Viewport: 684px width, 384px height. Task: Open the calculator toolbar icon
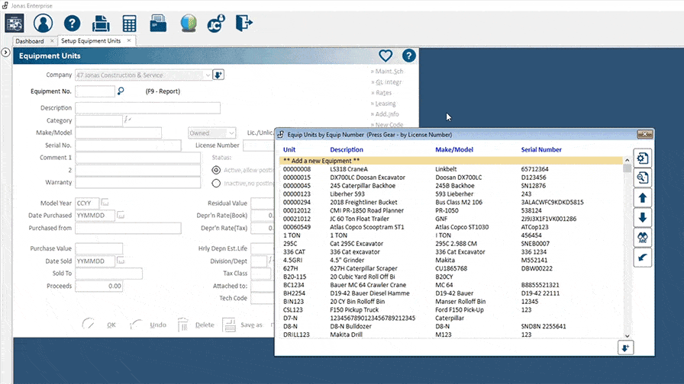(129, 24)
